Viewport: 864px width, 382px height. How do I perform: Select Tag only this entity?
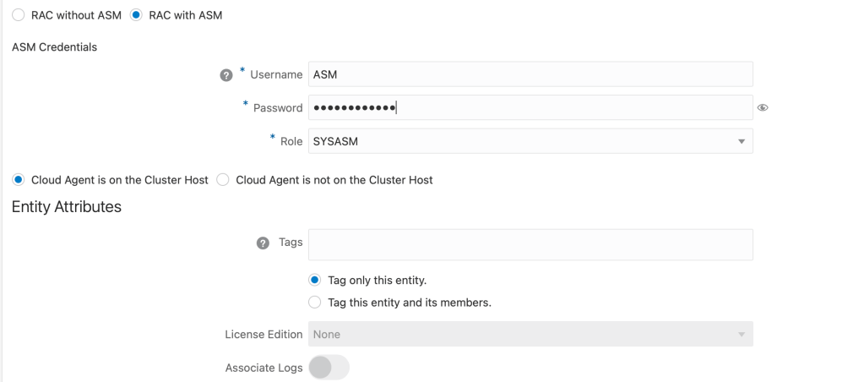(315, 280)
